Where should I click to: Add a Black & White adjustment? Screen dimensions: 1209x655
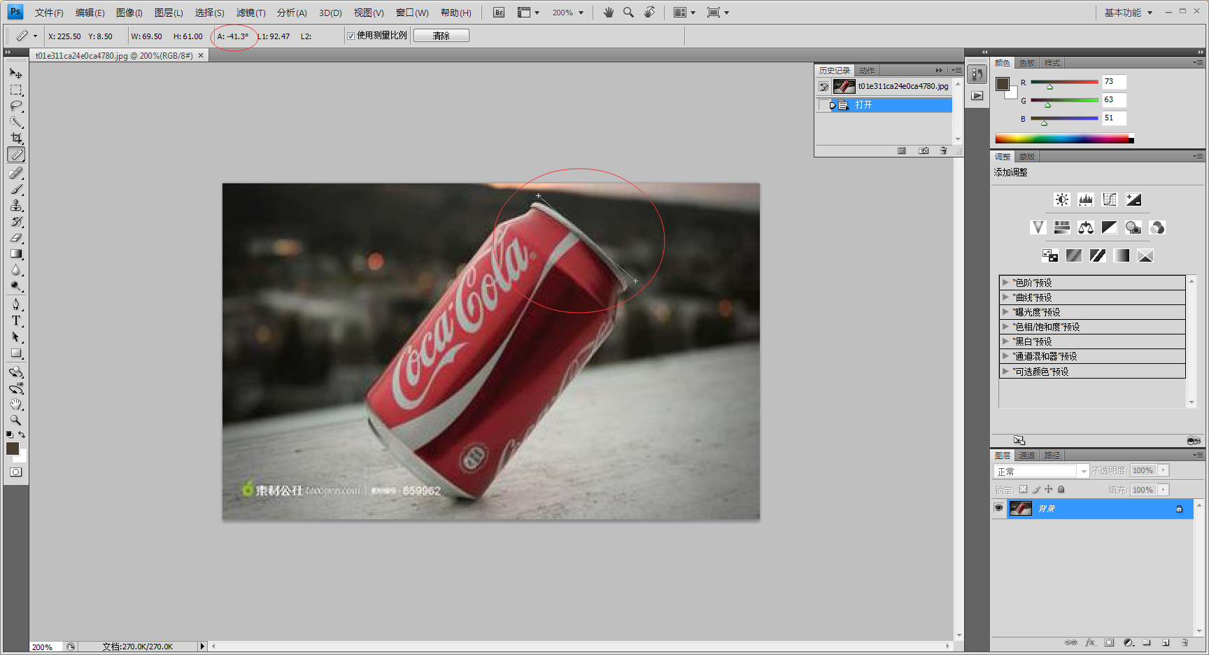1110,227
